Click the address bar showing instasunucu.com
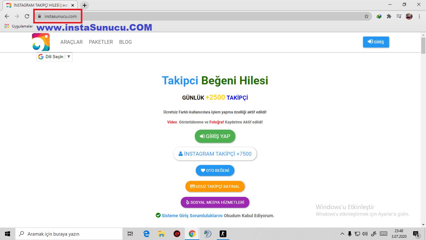 click(203, 16)
